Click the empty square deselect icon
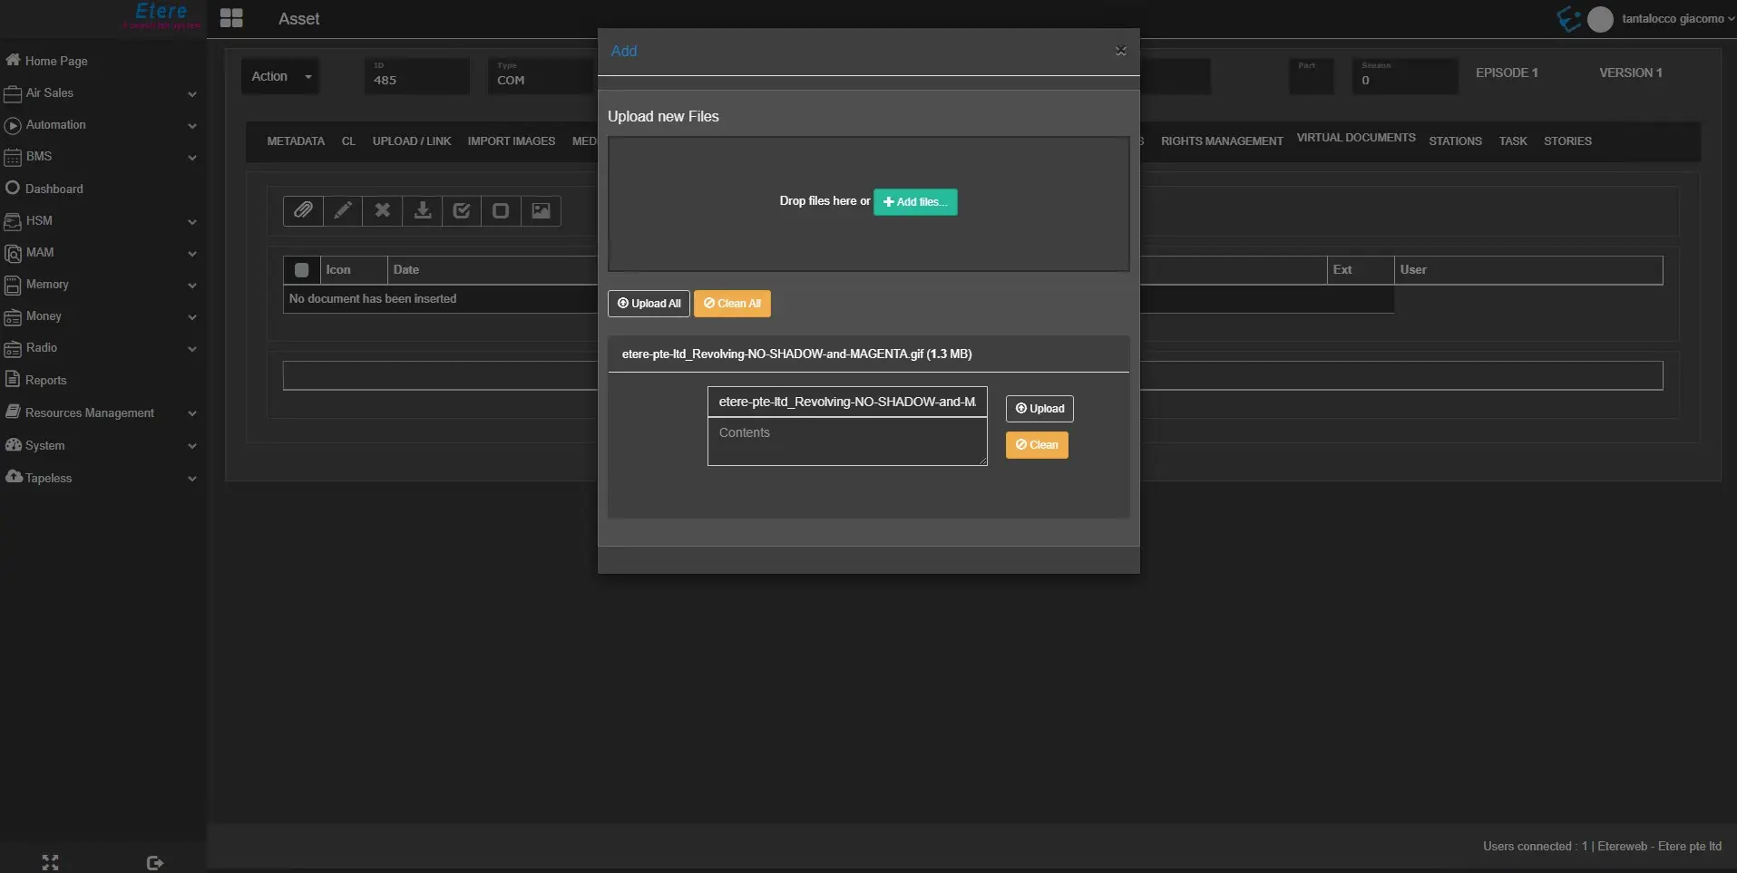This screenshot has height=873, width=1737. tap(501, 211)
